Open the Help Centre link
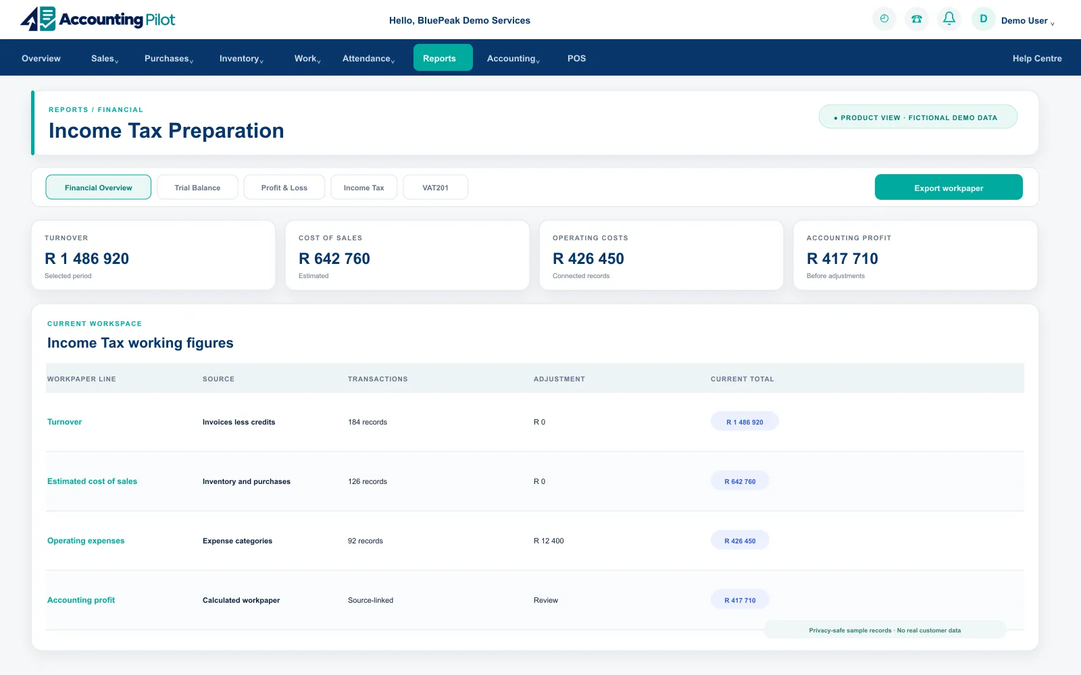This screenshot has height=675, width=1081. click(1037, 59)
